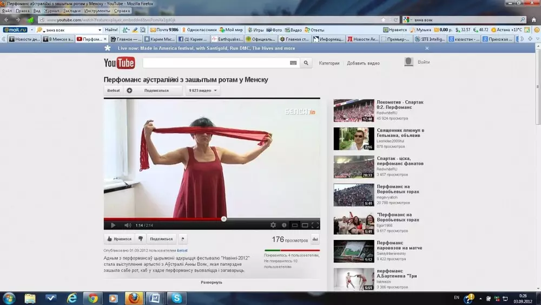The width and height of the screenshot is (541, 305).
Task: Toggle the large player size view
Action: pyautogui.click(x=305, y=225)
